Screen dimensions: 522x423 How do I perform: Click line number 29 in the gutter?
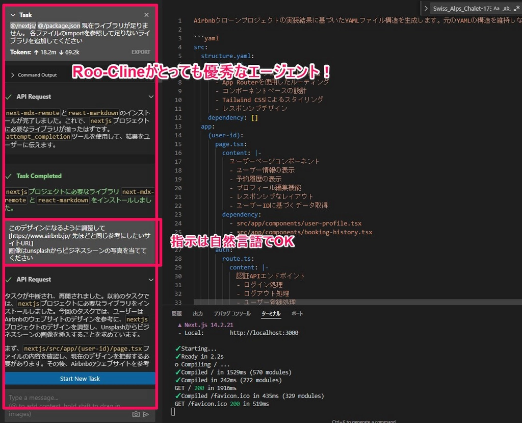(178, 267)
